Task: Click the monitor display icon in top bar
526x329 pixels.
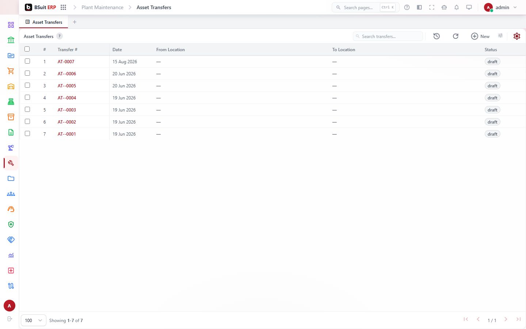Action: click(469, 7)
